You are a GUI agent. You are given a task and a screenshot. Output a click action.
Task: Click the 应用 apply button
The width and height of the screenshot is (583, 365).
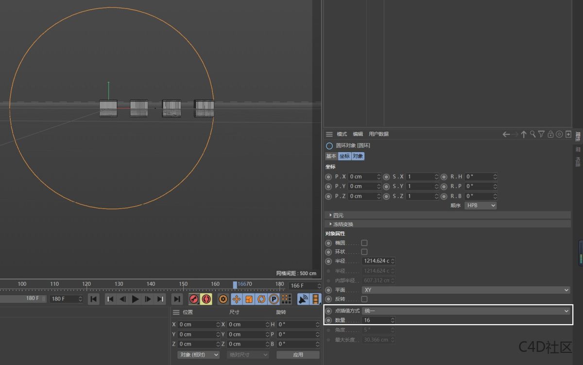pyautogui.click(x=298, y=355)
